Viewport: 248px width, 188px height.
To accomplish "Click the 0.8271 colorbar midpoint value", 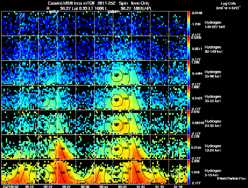I will coord(197,49).
